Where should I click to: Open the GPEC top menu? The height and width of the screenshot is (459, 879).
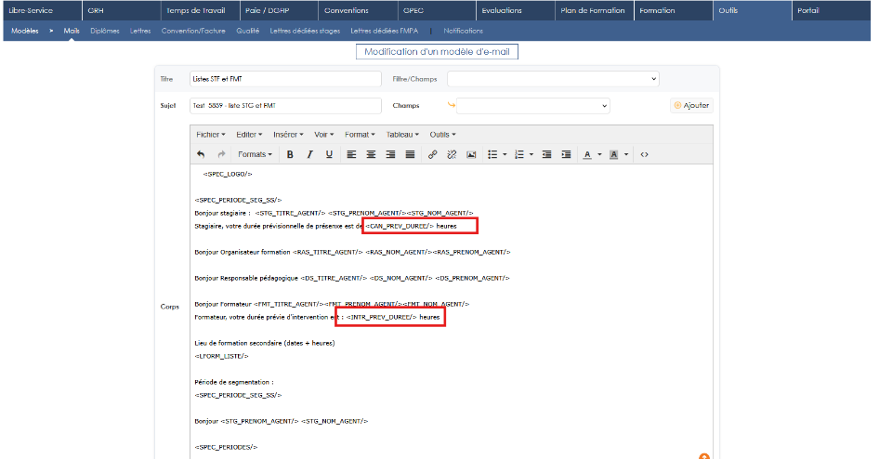click(437, 10)
